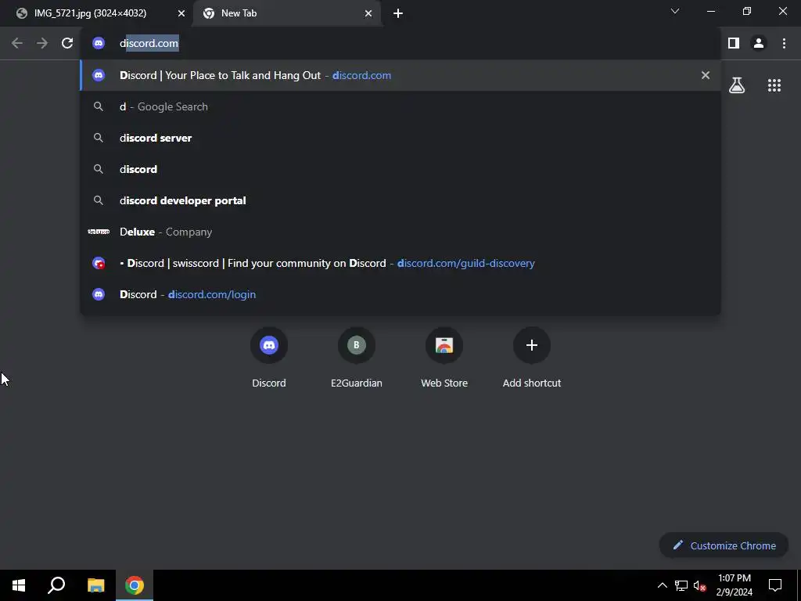Open the Chrome Labs flask icon
Viewport: 801px width, 601px height.
[737, 85]
